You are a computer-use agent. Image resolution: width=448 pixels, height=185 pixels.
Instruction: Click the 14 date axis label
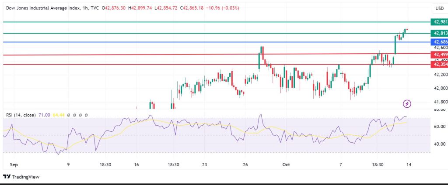pyautogui.click(x=409, y=165)
